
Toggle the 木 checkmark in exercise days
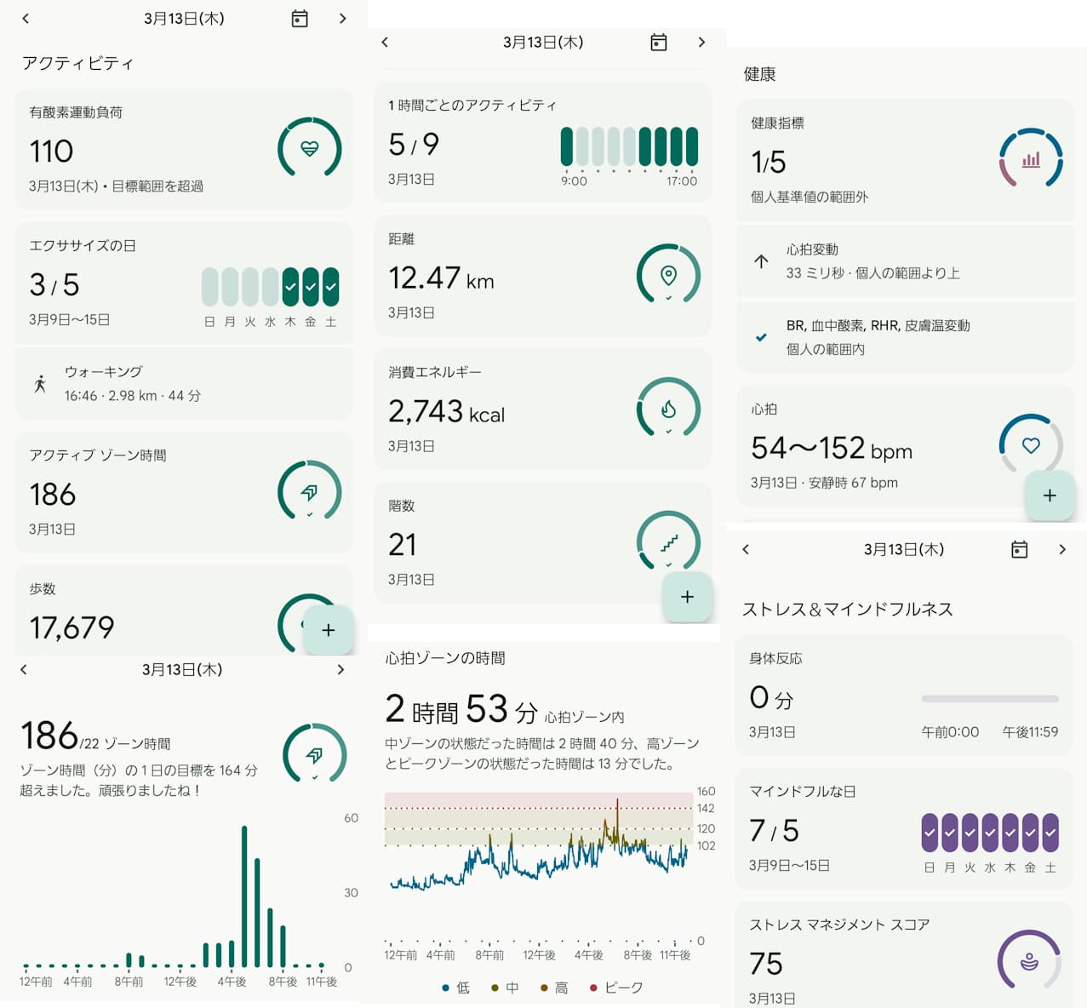point(289,288)
